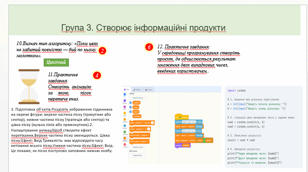The height and width of the screenshot is (172, 308).
Task: Select the orange Variables category circle
Action: pos(125,138)
